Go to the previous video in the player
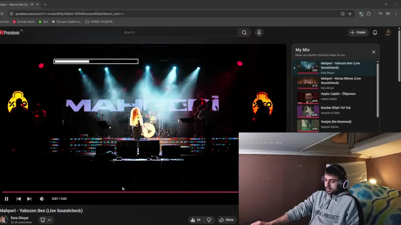The height and width of the screenshot is (225, 401). tap(18, 199)
